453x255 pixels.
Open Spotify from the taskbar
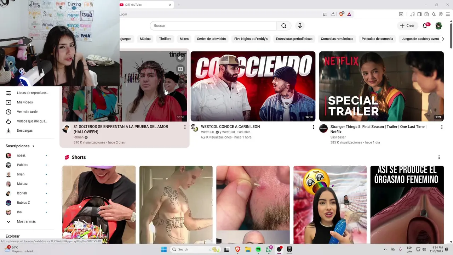tap(258, 249)
